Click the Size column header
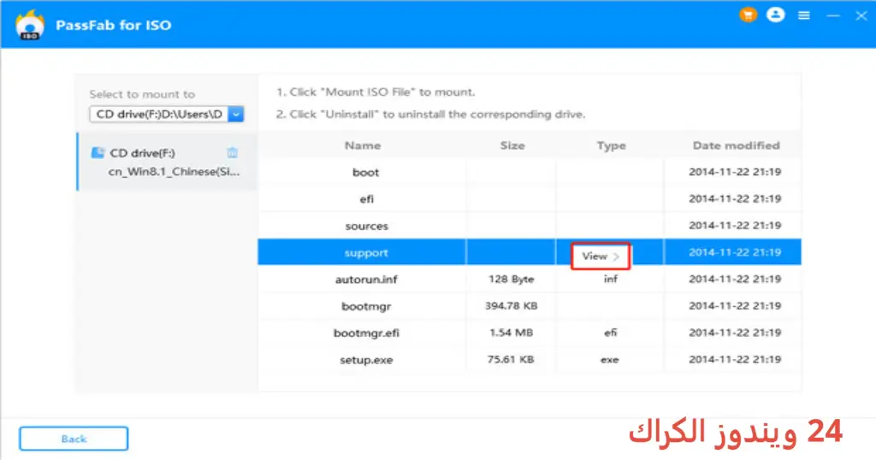This screenshot has width=876, height=460. point(512,145)
